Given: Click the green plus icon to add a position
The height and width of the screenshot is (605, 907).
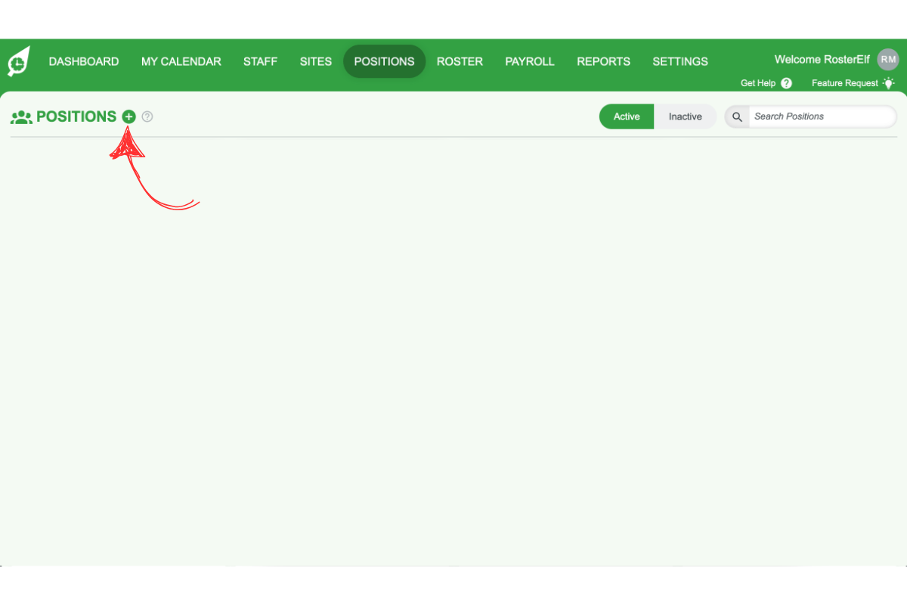Looking at the screenshot, I should tap(128, 116).
